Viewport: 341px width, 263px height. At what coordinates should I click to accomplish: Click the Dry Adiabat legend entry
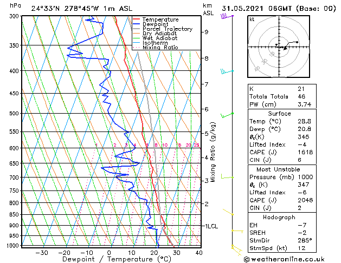click(159, 34)
